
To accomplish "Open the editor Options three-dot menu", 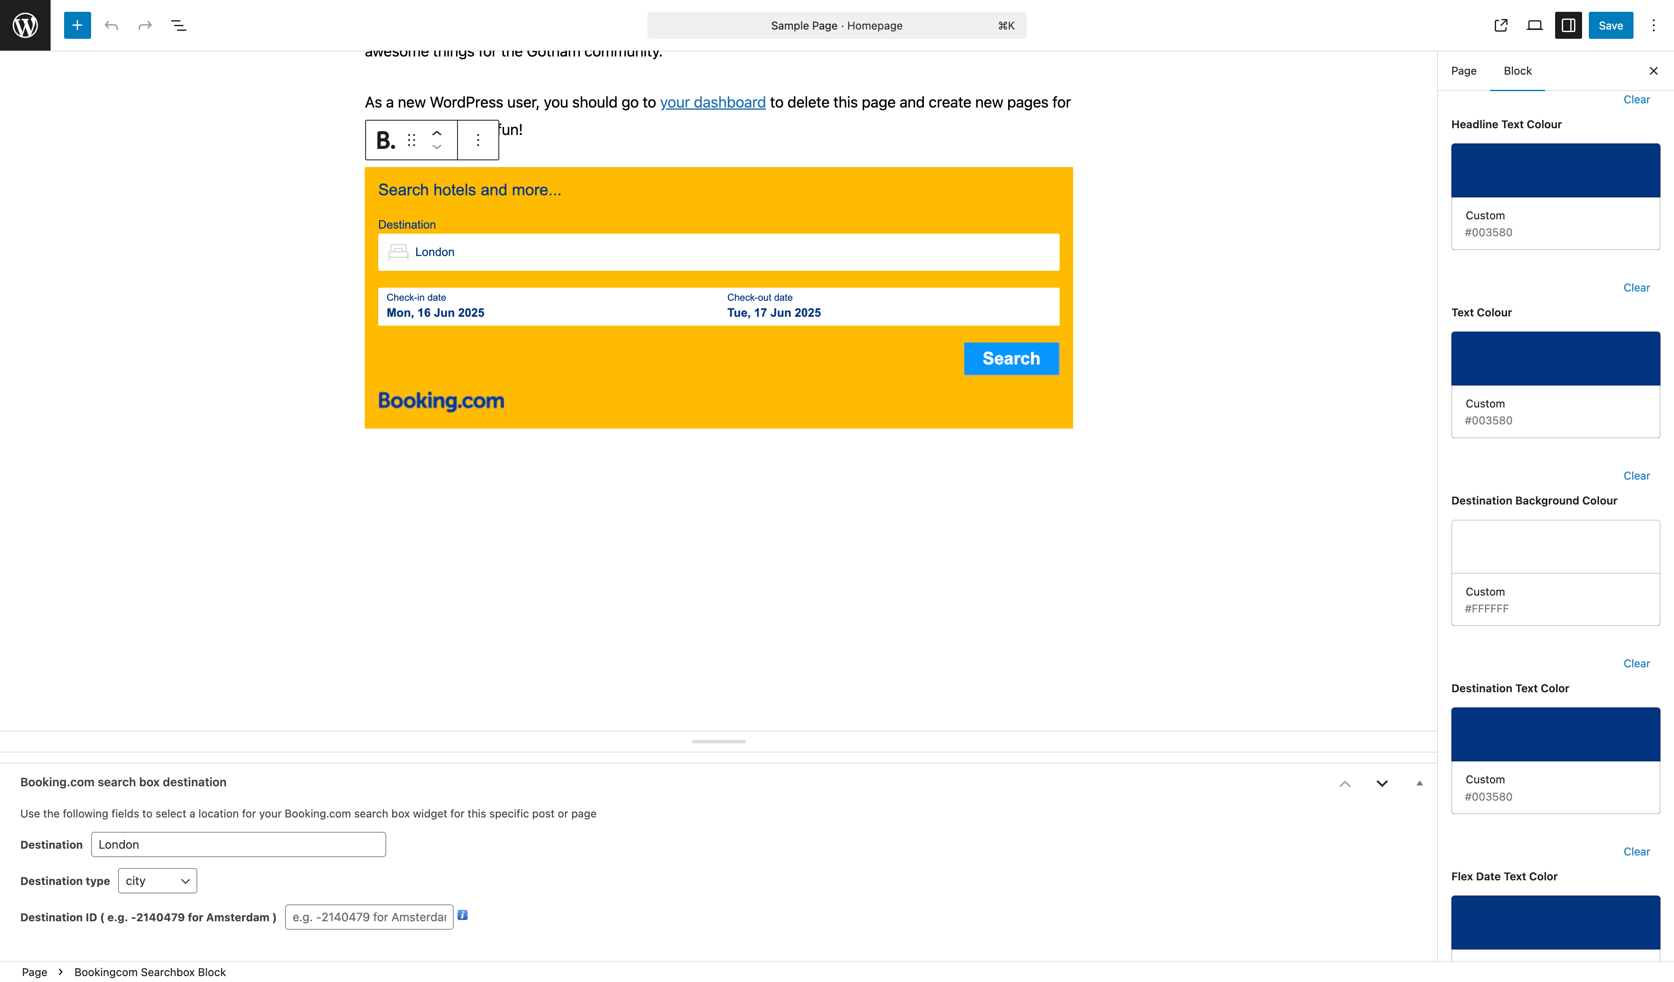I will [1653, 25].
